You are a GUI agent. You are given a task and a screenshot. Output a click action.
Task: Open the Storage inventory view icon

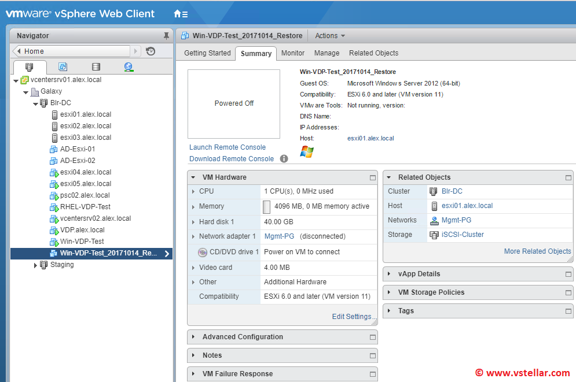pyautogui.click(x=96, y=67)
